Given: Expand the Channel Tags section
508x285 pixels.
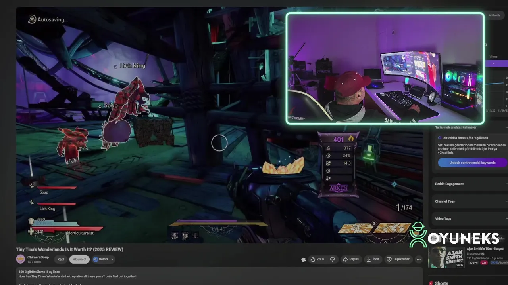Looking at the screenshot, I should pyautogui.click(x=470, y=201).
